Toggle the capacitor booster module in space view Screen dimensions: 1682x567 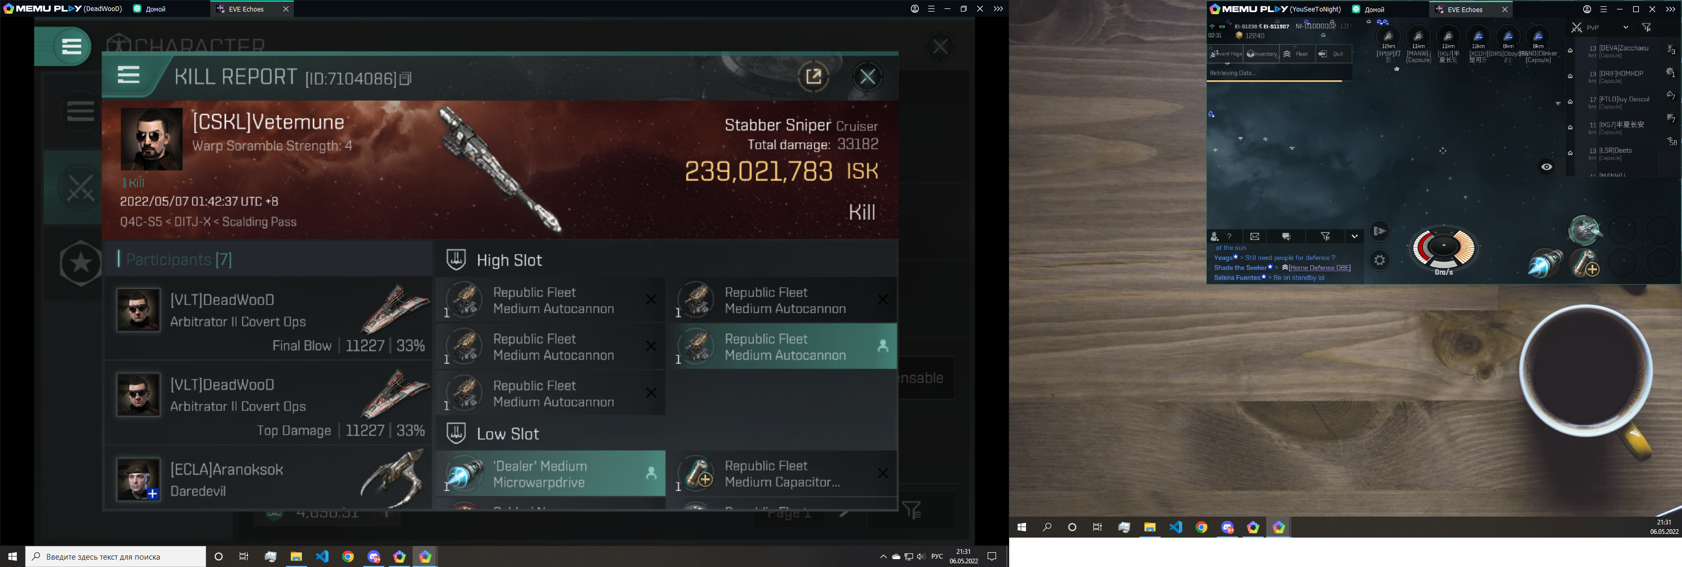click(x=1585, y=263)
